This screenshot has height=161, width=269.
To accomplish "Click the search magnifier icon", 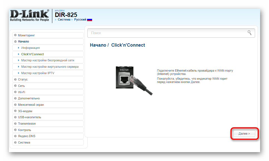I will pos(249,33).
